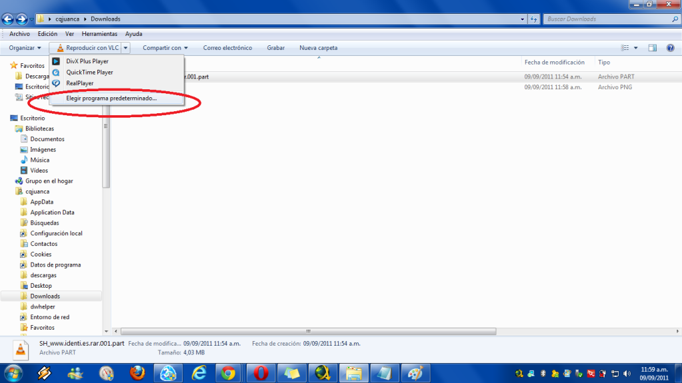
Task: Open the Configuración local folder
Action: click(51, 233)
